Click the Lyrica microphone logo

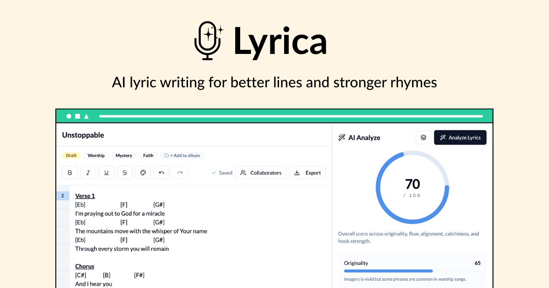209,40
